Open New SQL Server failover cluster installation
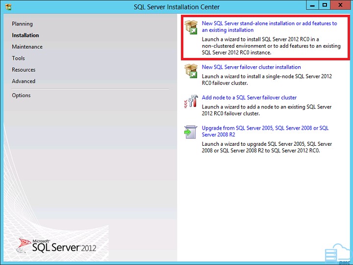Image resolution: width=353 pixels, height=265 pixels. click(x=251, y=67)
